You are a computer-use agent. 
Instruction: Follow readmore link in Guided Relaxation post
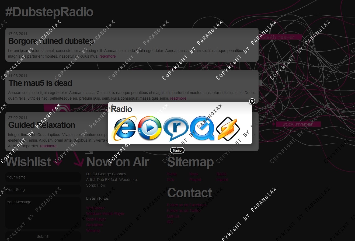coord(48,146)
